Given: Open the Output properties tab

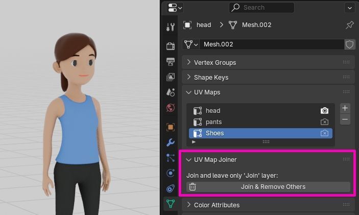Looking at the screenshot, I should [x=171, y=62].
